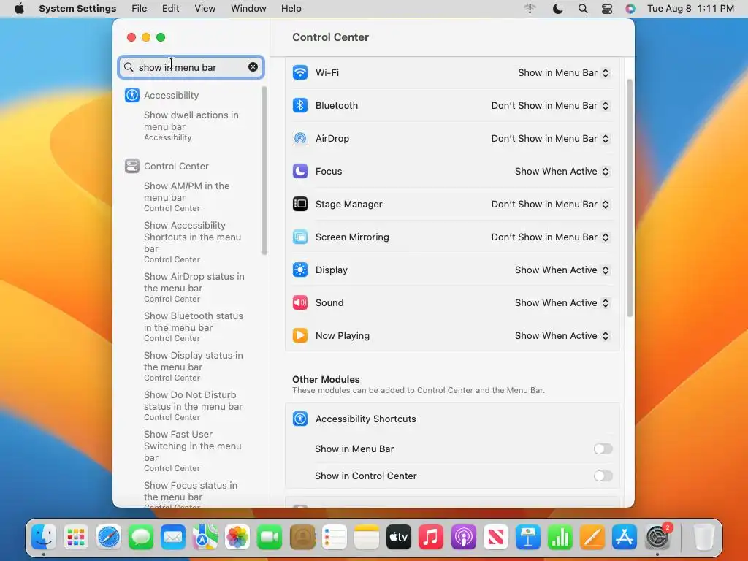748x561 pixels.
Task: Open the Edit menu
Action: 170,9
